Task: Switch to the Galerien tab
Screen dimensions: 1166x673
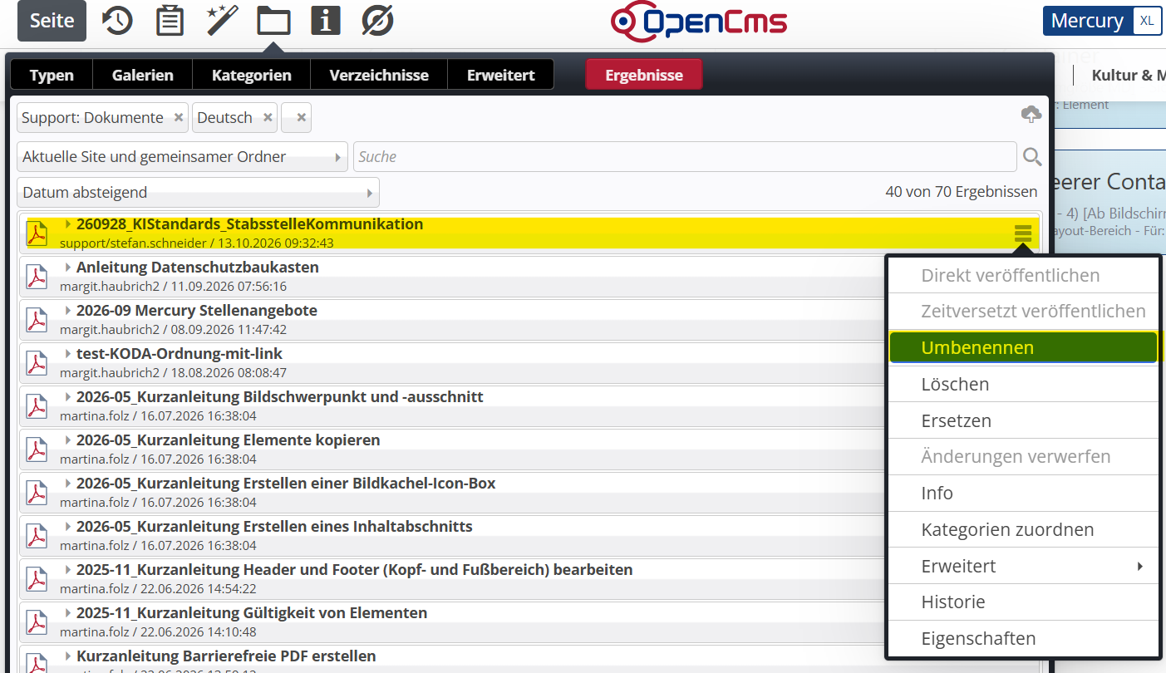Action: [x=143, y=75]
